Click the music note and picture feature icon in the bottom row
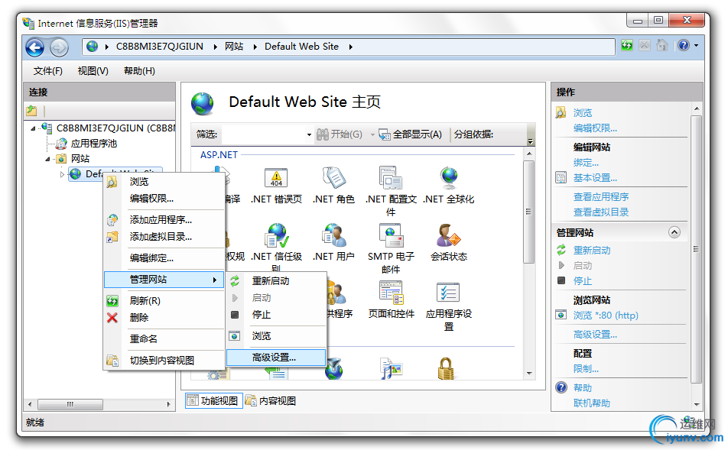 coord(391,369)
